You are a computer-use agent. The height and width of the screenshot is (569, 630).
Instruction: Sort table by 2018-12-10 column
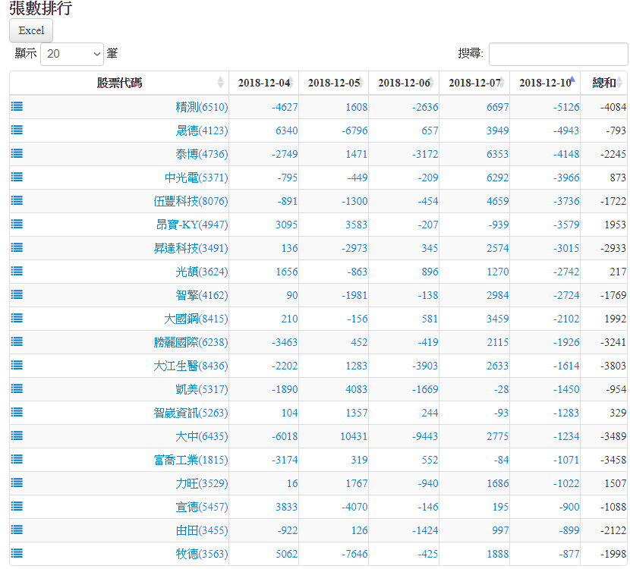click(x=544, y=83)
